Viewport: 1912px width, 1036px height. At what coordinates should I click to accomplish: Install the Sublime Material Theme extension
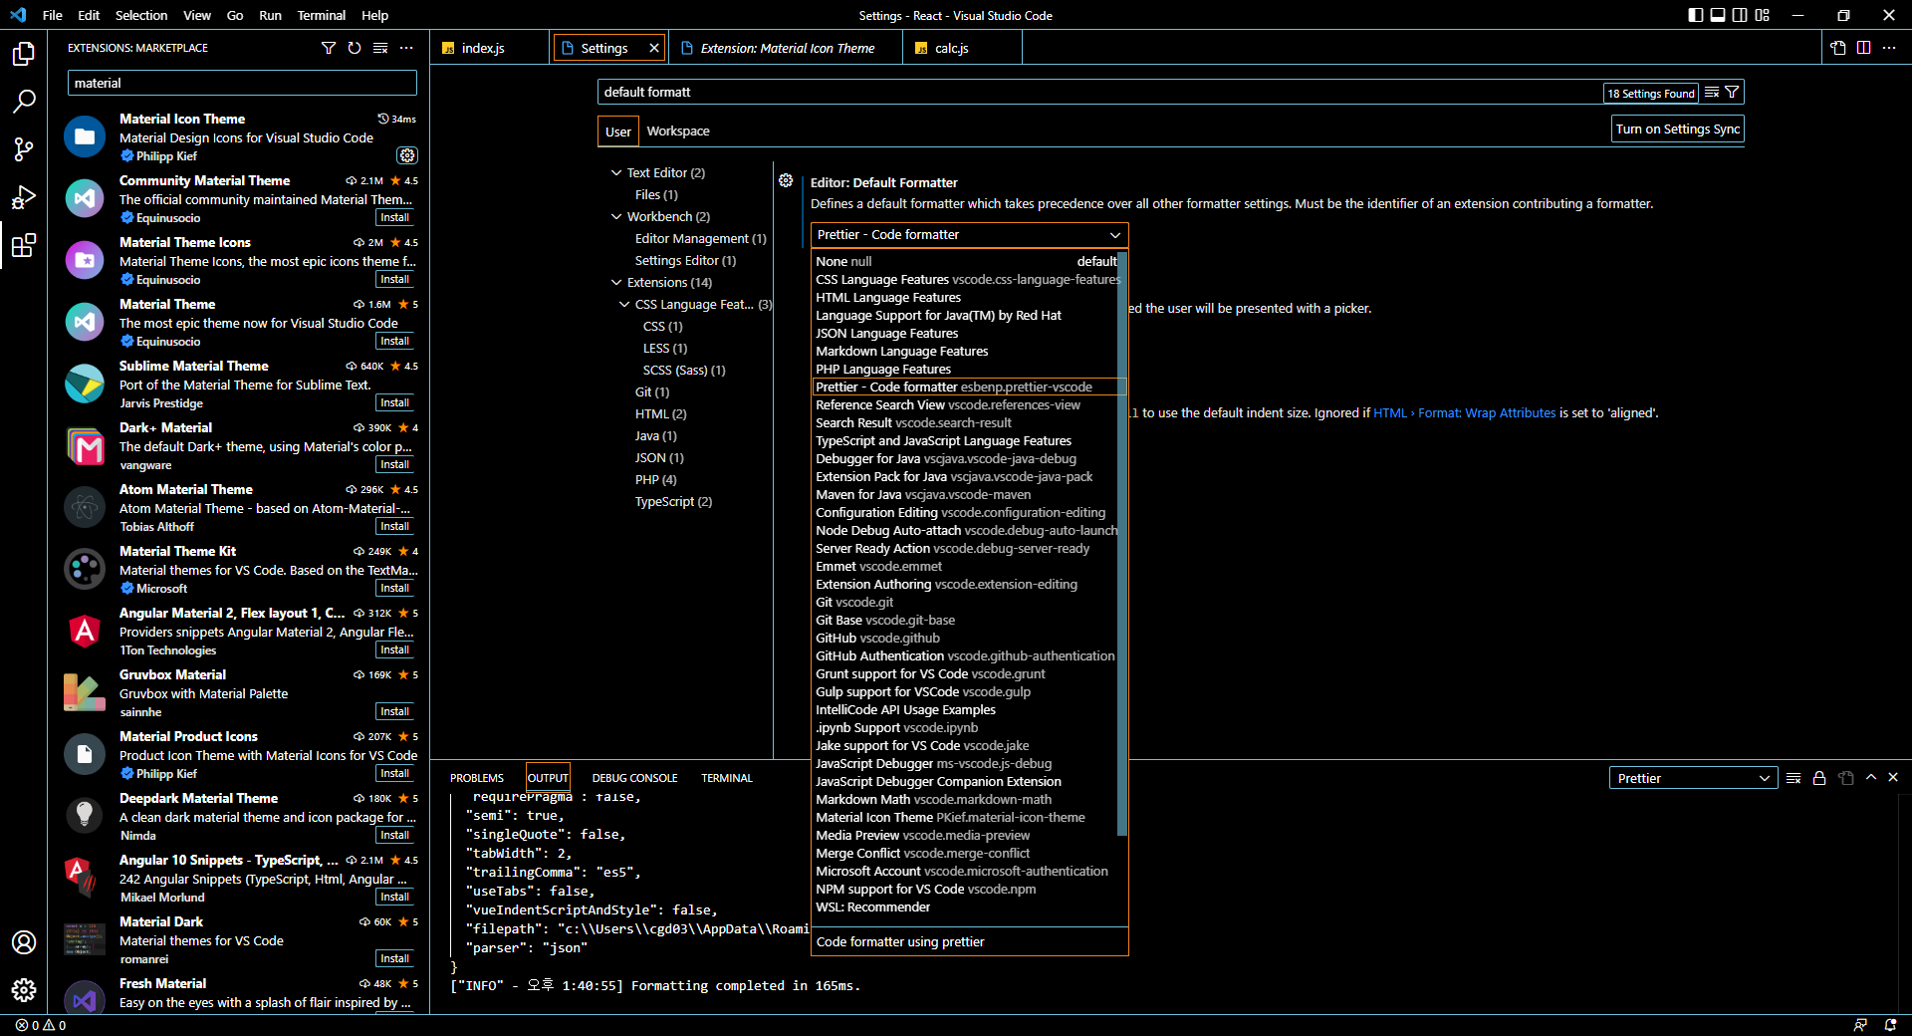(395, 403)
